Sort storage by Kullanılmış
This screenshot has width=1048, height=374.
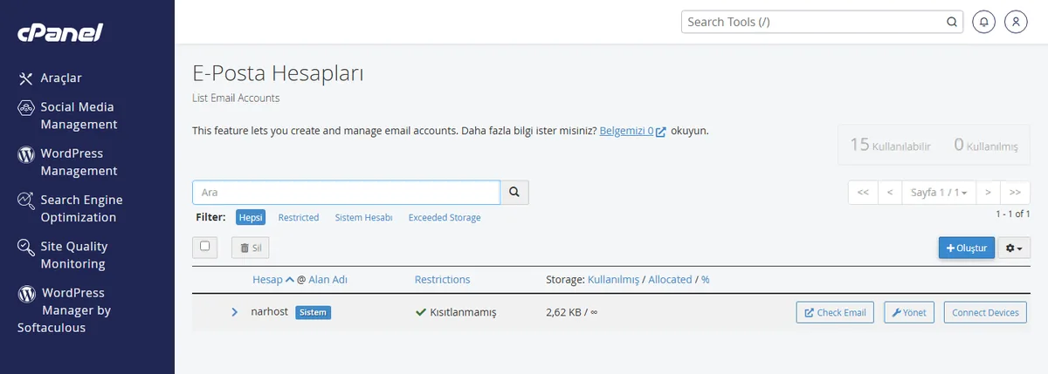click(614, 280)
